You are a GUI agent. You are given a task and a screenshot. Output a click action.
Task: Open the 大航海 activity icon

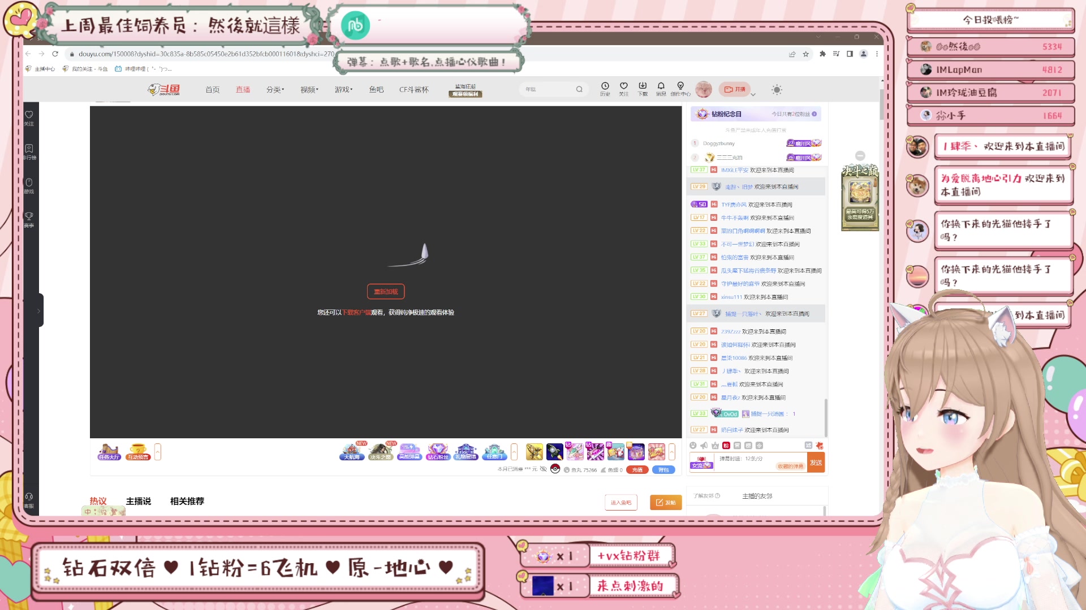pyautogui.click(x=352, y=452)
